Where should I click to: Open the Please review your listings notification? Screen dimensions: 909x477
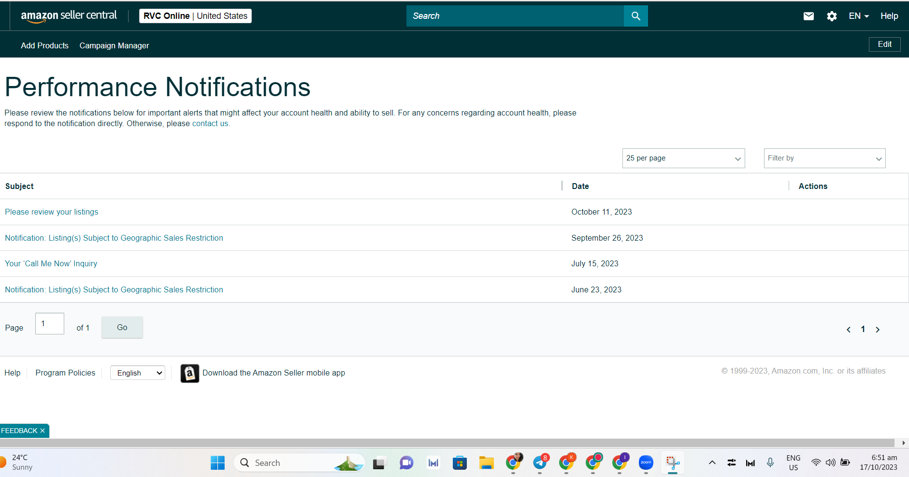(x=51, y=212)
